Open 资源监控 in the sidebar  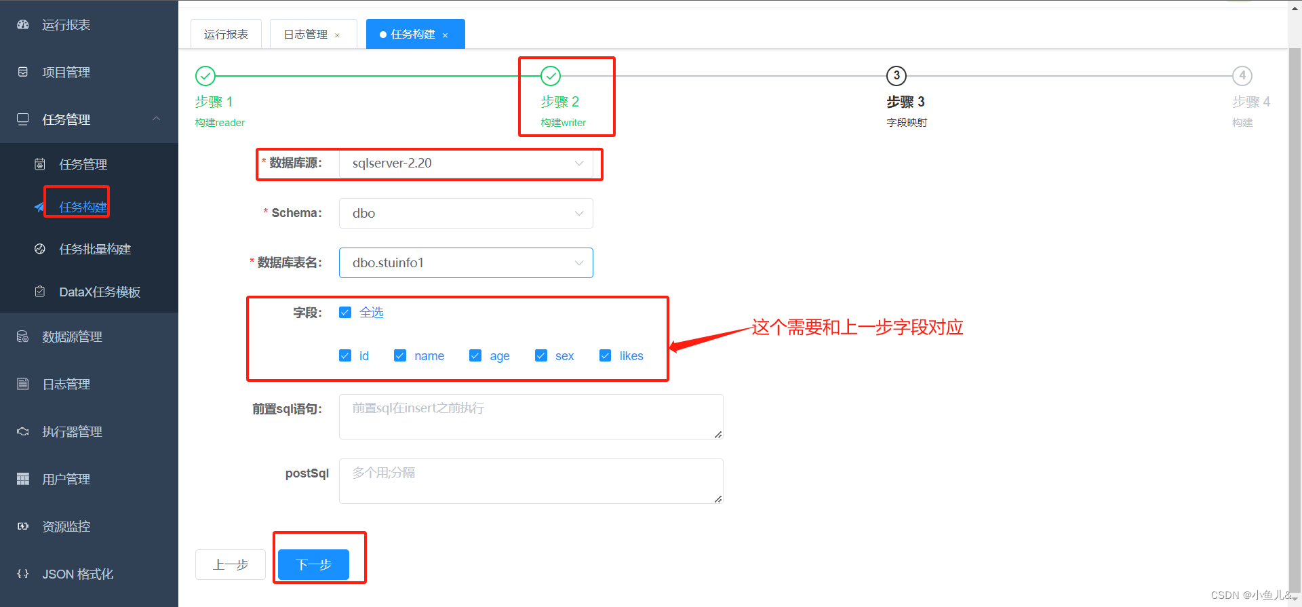tap(89, 526)
